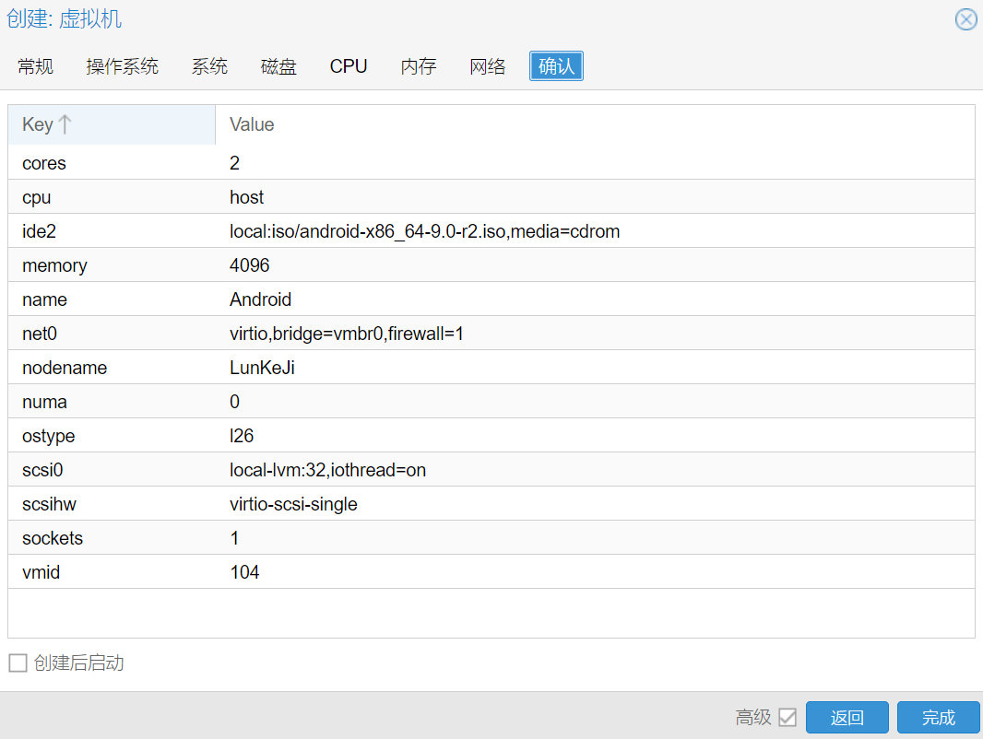The height and width of the screenshot is (739, 983).
Task: Switch to the 内存 tab
Action: click(418, 66)
